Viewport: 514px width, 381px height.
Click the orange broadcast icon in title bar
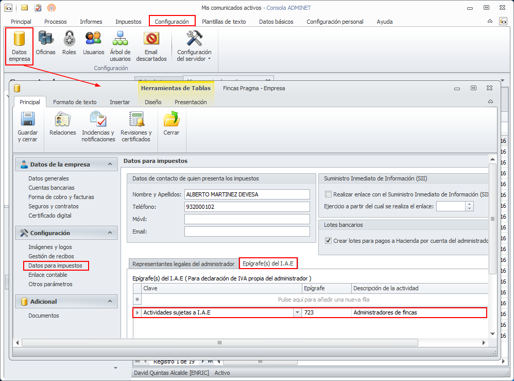tap(52, 8)
